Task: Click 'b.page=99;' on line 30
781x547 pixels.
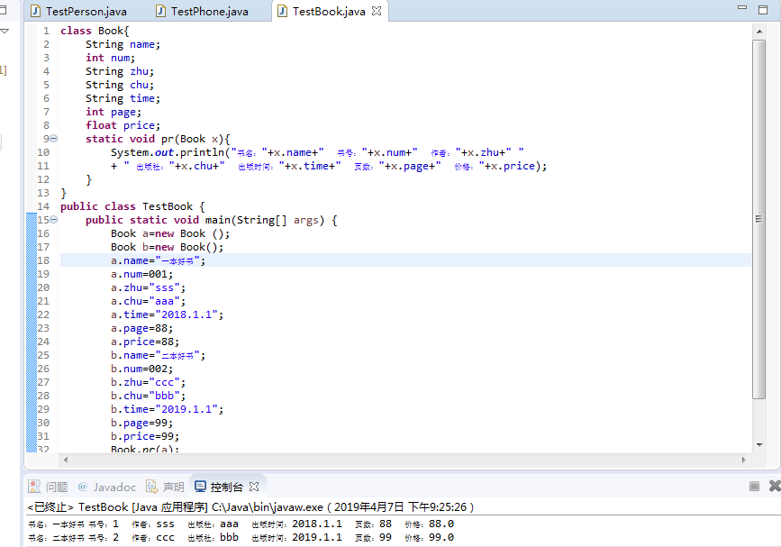Action: 142,423
